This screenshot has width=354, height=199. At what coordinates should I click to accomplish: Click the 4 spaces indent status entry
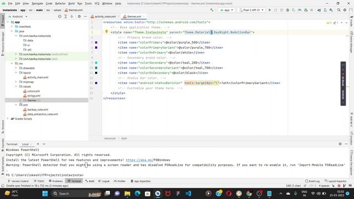[x=324, y=186]
